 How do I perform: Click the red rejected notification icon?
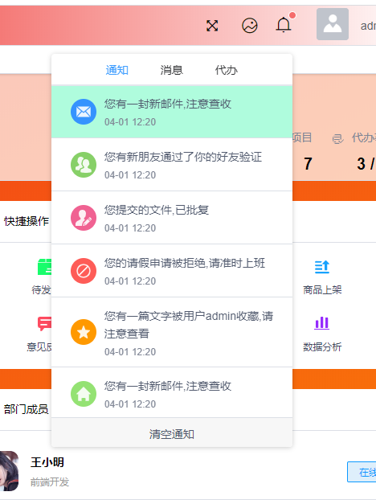tap(84, 271)
